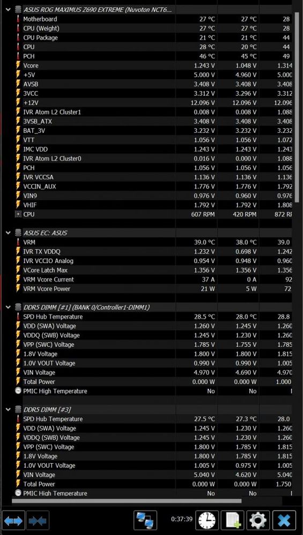Collapse the ASUS EC: ASUS group
This screenshot has height=535, width=303.
pyautogui.click(x=8, y=233)
